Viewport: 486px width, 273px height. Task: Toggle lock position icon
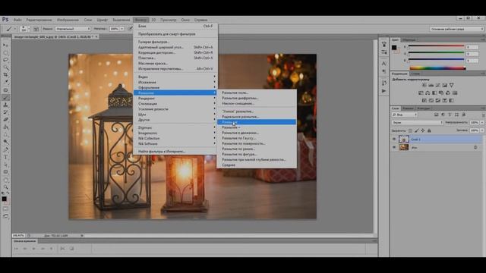pos(423,130)
